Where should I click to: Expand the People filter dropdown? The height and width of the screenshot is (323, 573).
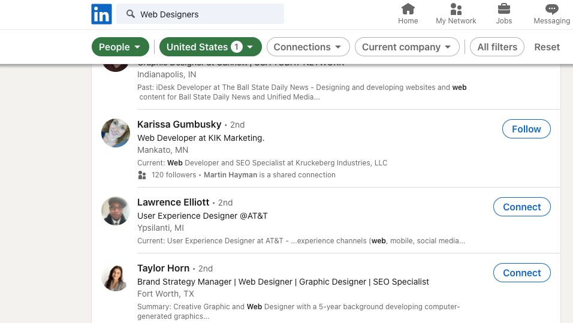[120, 47]
